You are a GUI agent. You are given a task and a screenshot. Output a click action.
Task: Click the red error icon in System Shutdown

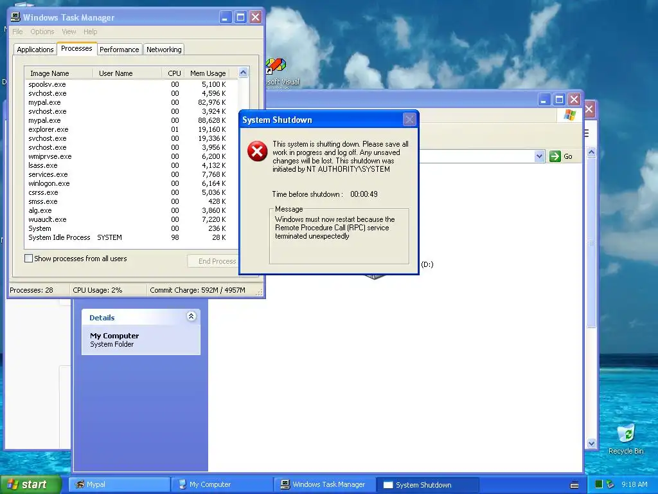(257, 151)
